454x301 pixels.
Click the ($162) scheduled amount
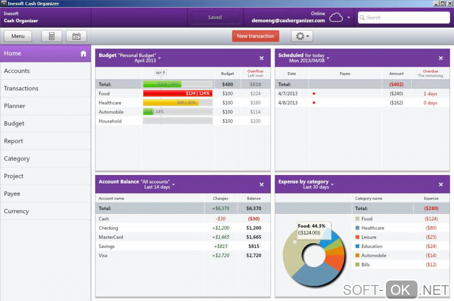[396, 102]
